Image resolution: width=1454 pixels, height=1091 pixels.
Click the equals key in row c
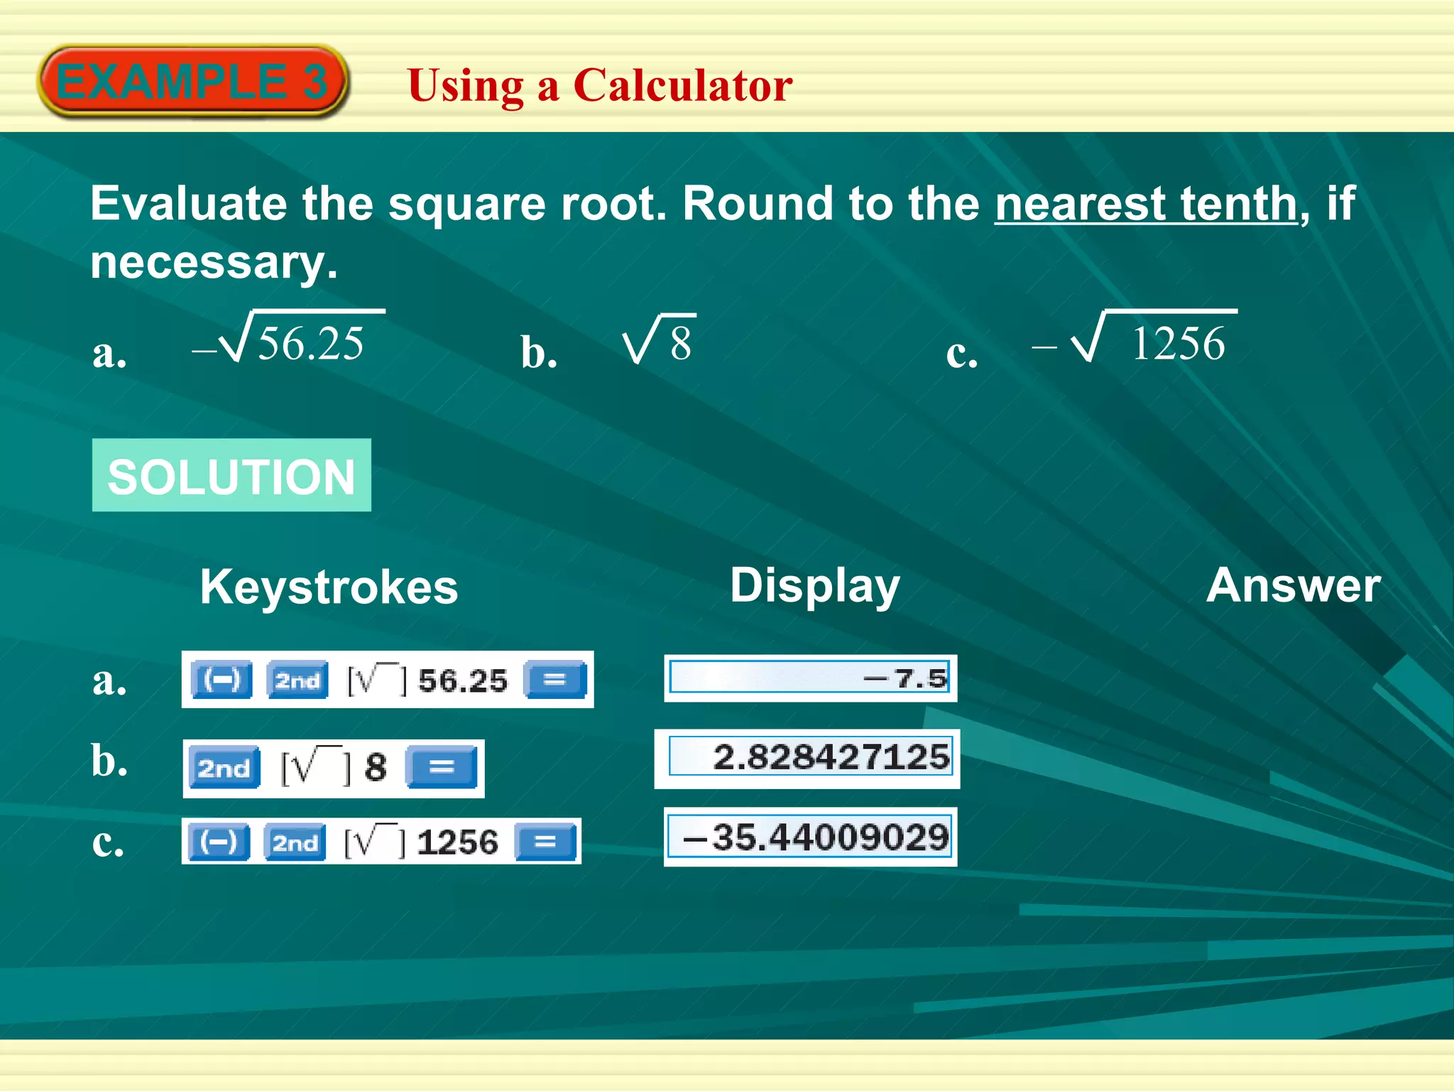(545, 842)
